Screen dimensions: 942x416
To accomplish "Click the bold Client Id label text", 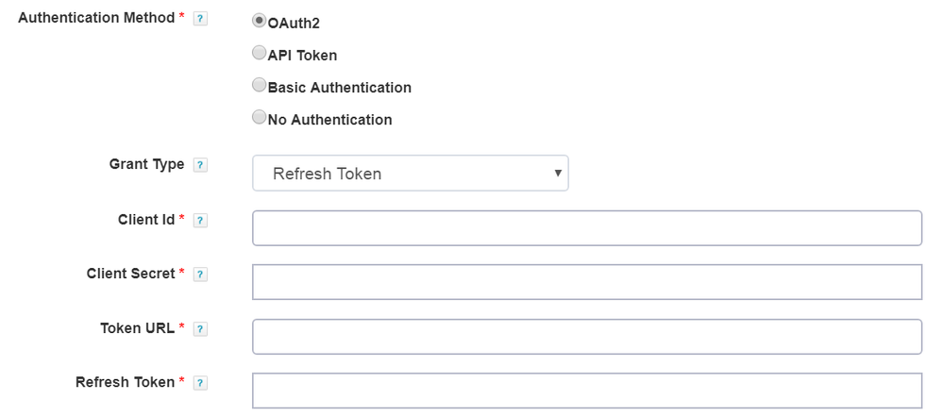I will [x=143, y=220].
